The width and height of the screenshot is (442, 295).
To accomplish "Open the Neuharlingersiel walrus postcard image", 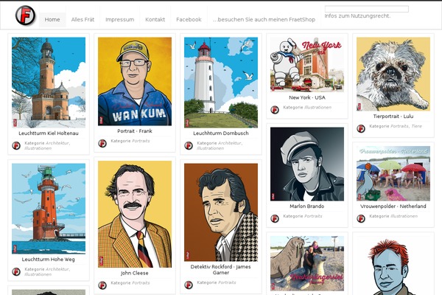I will pos(307,263).
